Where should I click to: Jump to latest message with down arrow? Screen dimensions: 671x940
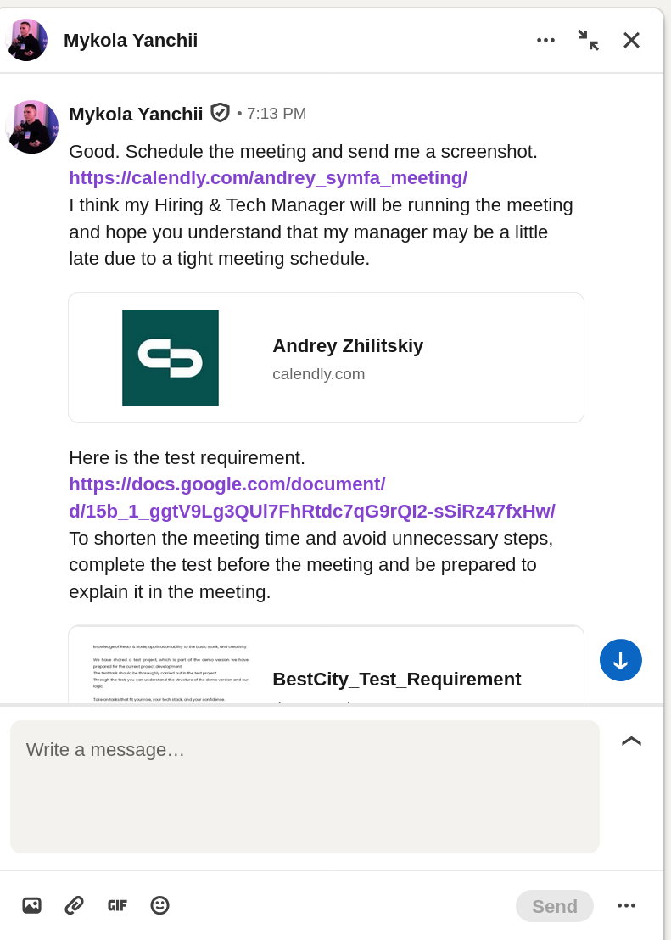coord(620,660)
